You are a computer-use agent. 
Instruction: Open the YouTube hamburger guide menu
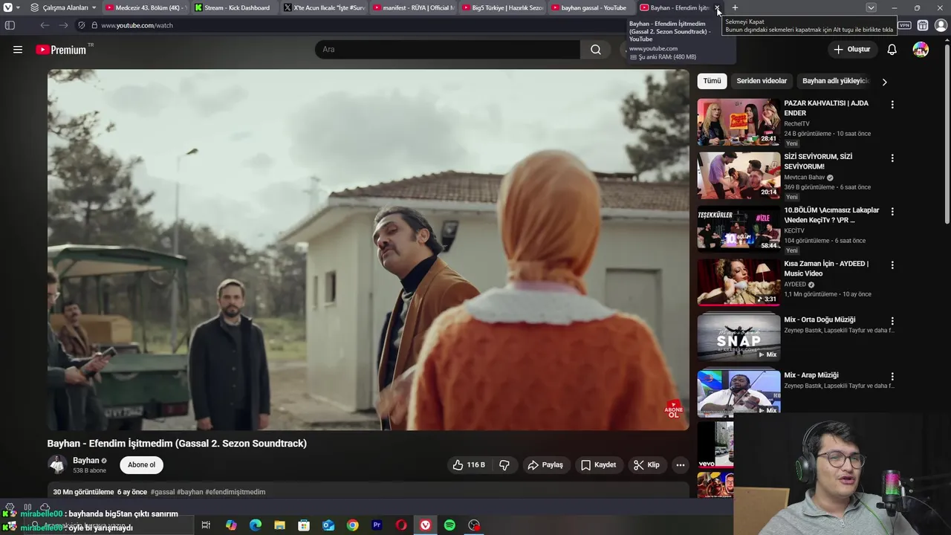coord(18,50)
